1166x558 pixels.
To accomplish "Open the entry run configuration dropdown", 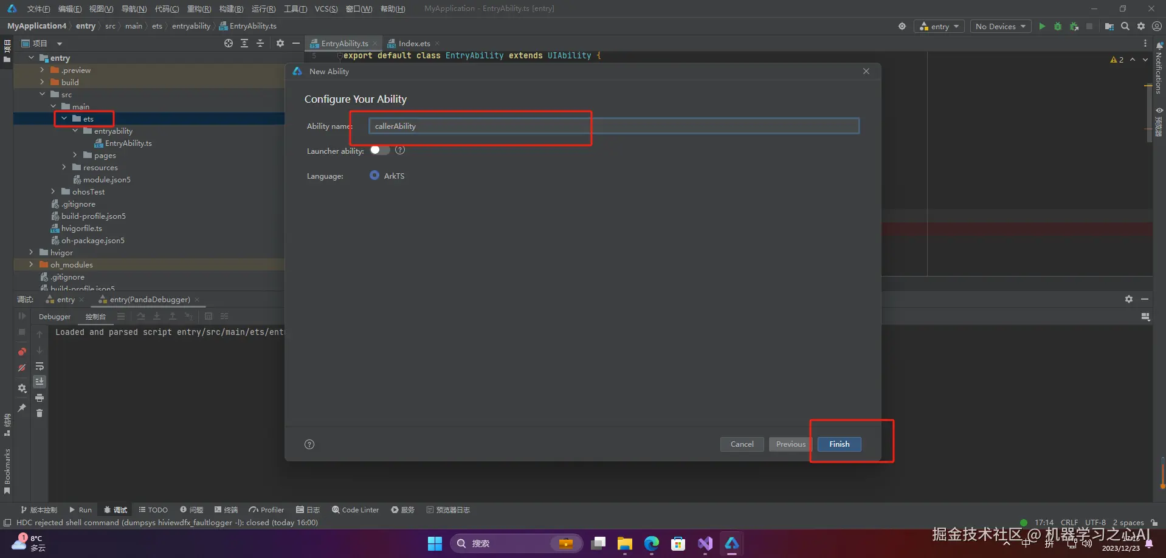I will pos(939,26).
